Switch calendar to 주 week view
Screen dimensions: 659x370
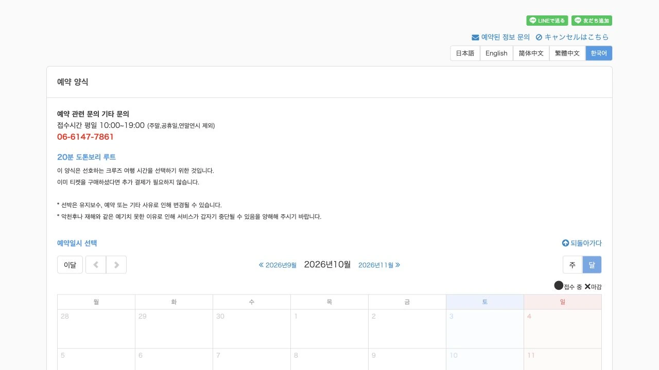point(573,265)
